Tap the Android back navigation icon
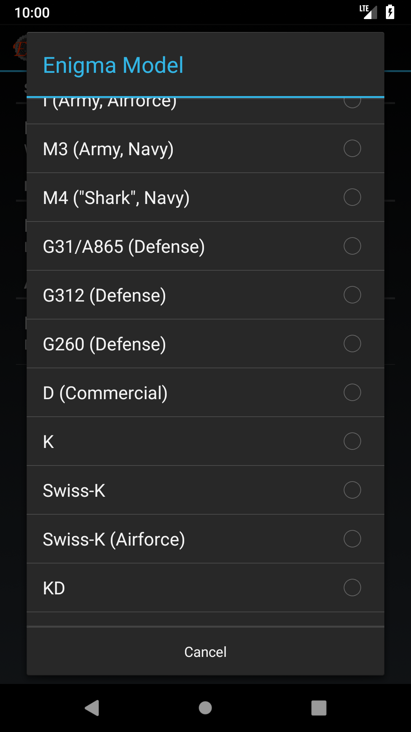The height and width of the screenshot is (732, 411). point(92,708)
